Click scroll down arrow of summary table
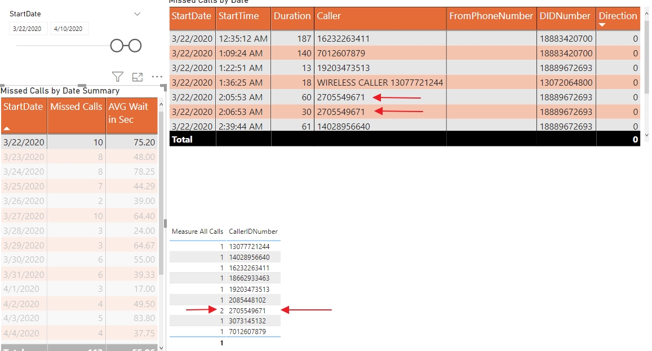Viewport: 652px width, 351px height. point(161,348)
